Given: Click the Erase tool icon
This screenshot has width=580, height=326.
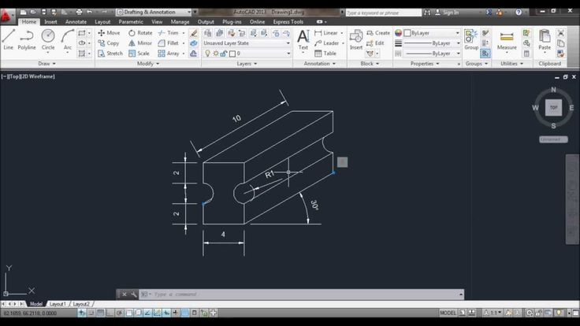Looking at the screenshot, I should [193, 33].
